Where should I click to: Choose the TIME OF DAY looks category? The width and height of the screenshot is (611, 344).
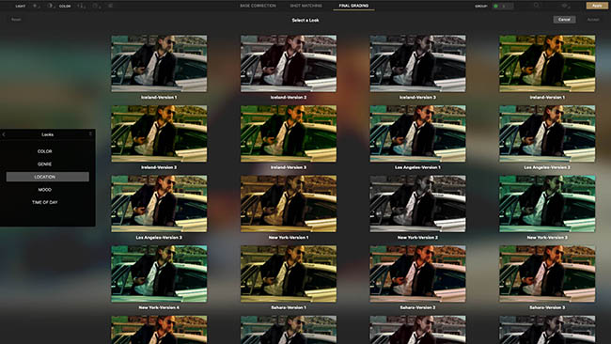point(45,203)
